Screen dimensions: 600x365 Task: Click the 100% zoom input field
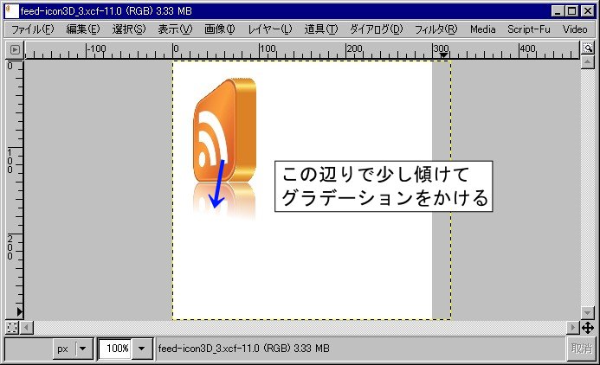tap(115, 349)
